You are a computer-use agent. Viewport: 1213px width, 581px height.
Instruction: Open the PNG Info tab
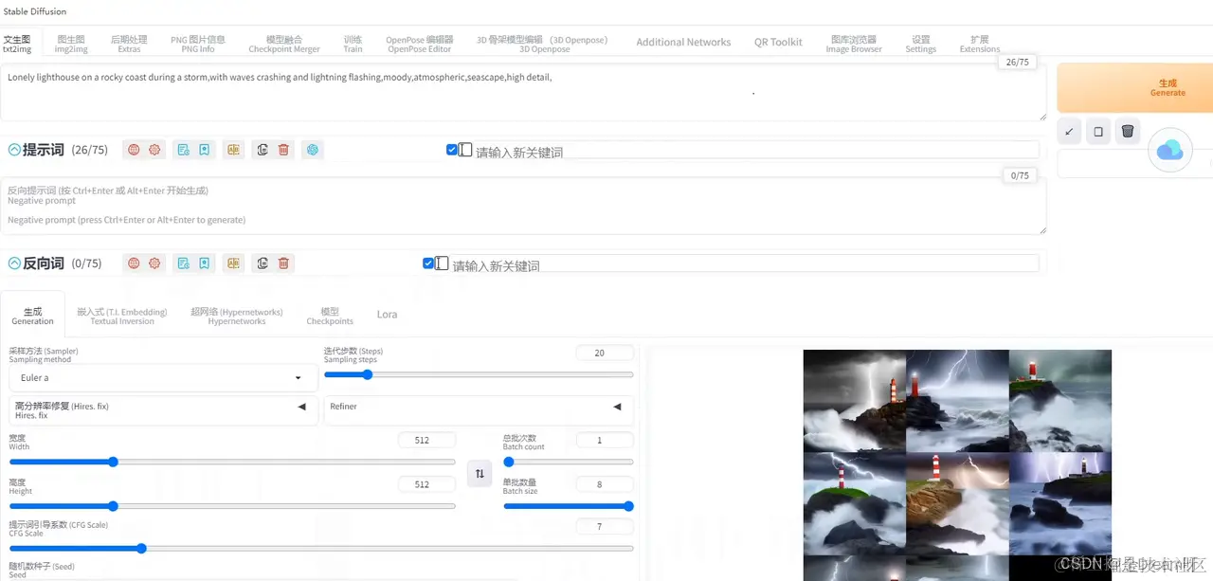point(198,44)
